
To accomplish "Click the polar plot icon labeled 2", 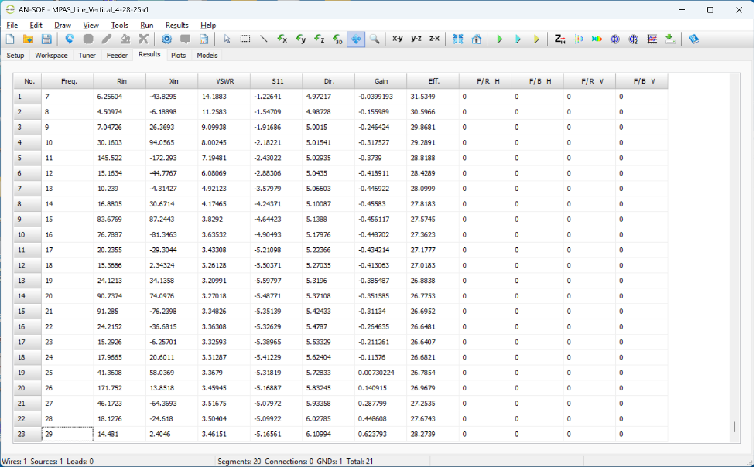I will (x=634, y=39).
